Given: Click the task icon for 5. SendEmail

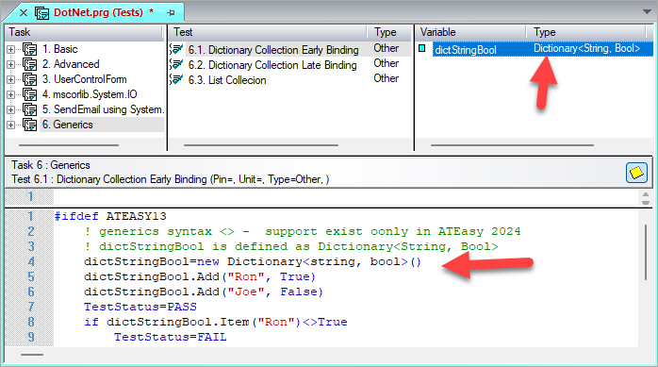Looking at the screenshot, I should (30, 110).
